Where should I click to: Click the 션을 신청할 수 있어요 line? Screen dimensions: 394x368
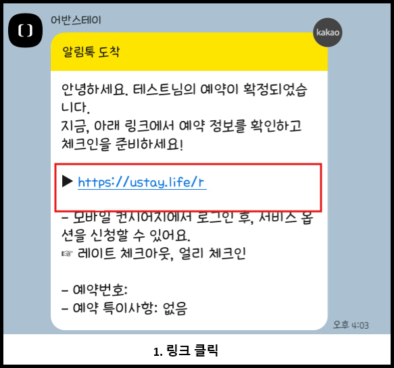click(x=126, y=235)
